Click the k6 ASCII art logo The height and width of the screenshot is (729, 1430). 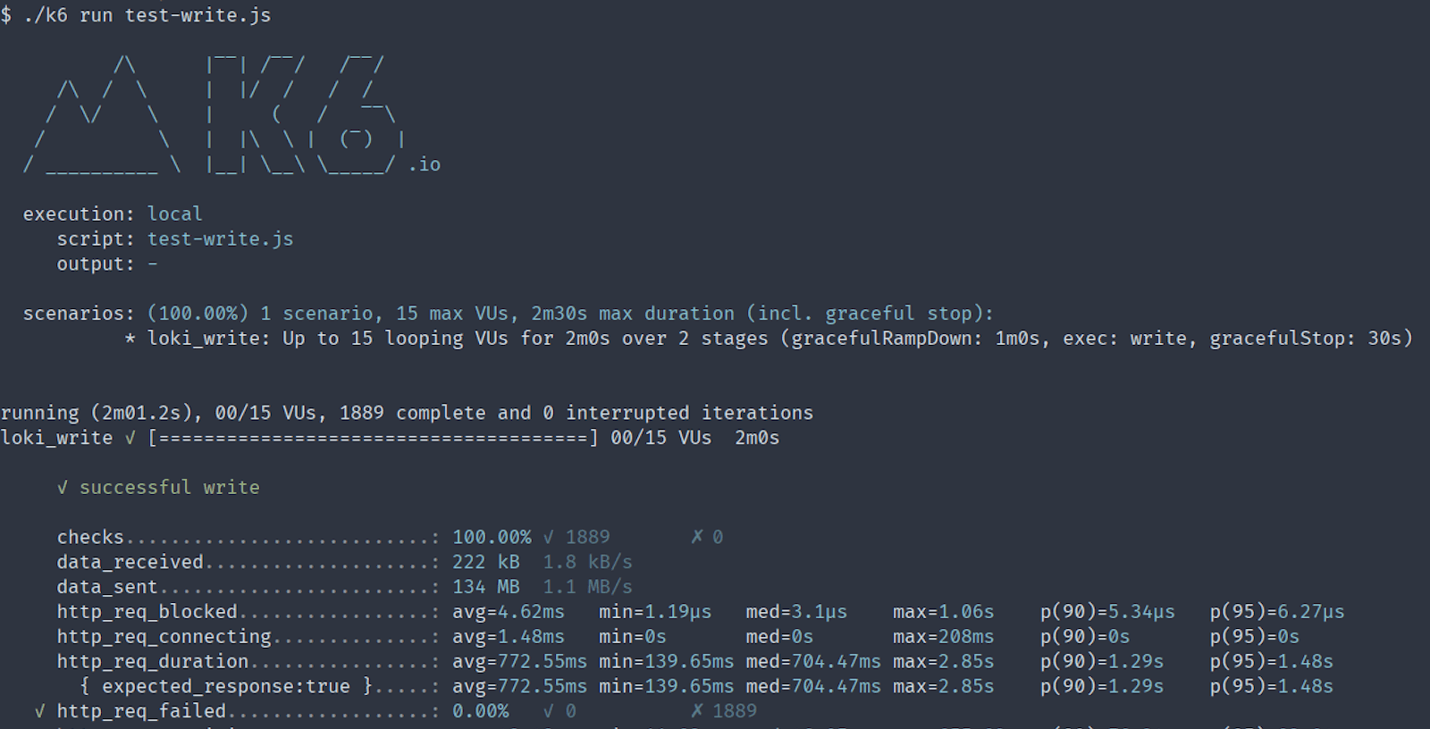point(214,114)
